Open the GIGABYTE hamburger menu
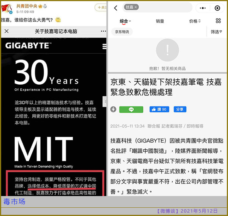The image size is (228, 216). click(104, 47)
